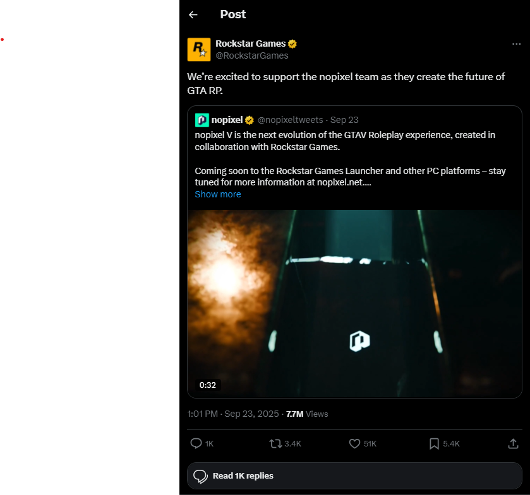Screen dimensions: 530x495
Task: Click the 0:32 video duration label
Action: click(208, 385)
